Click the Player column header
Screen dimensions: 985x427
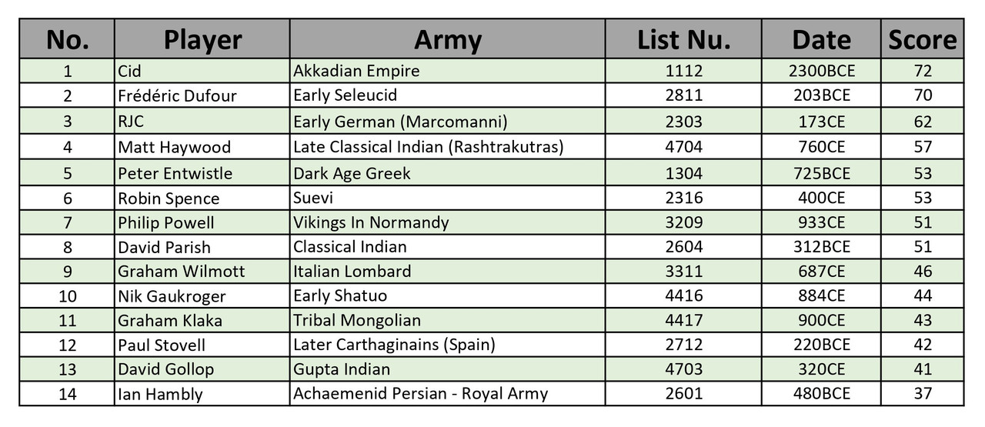(202, 39)
